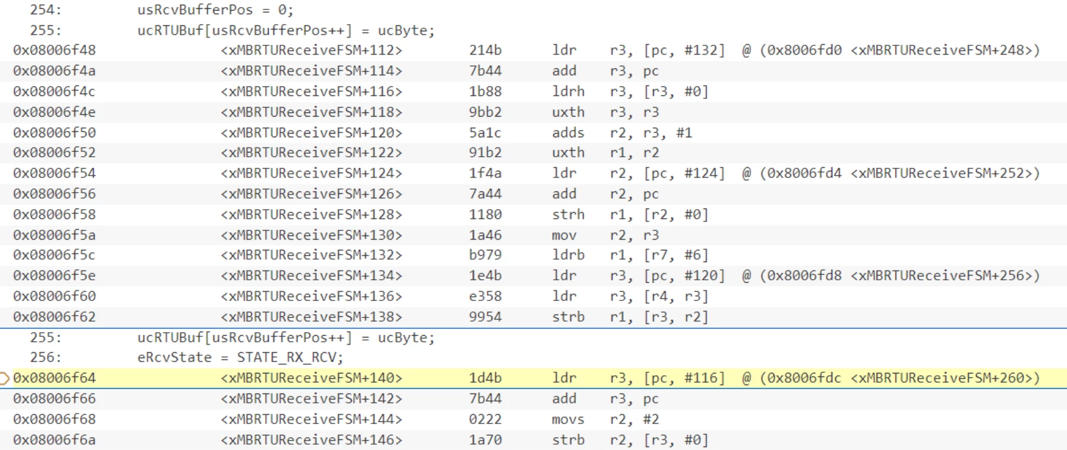This screenshot has width=1067, height=450.
Task: Click the ldrb r1, [r7, #6] instruction
Action: pos(630,256)
